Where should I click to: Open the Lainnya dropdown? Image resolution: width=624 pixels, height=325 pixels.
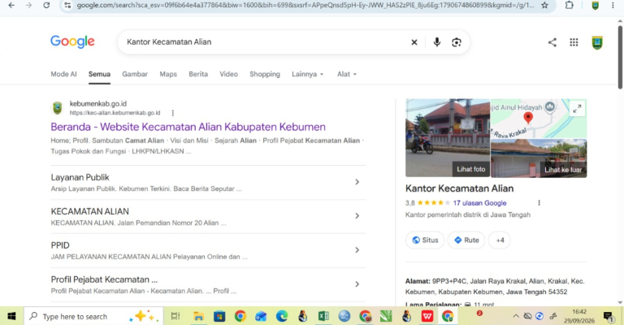point(308,74)
